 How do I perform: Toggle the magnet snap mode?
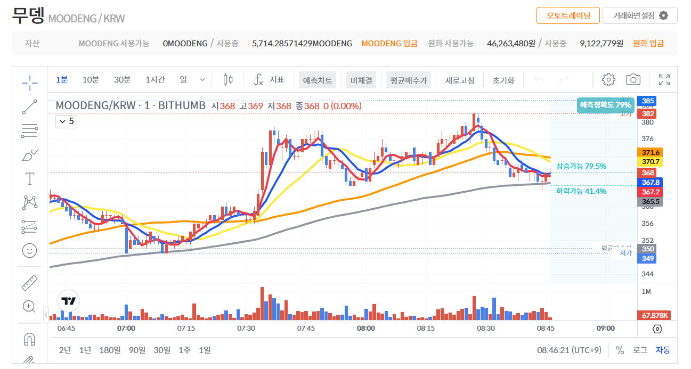coord(30,339)
